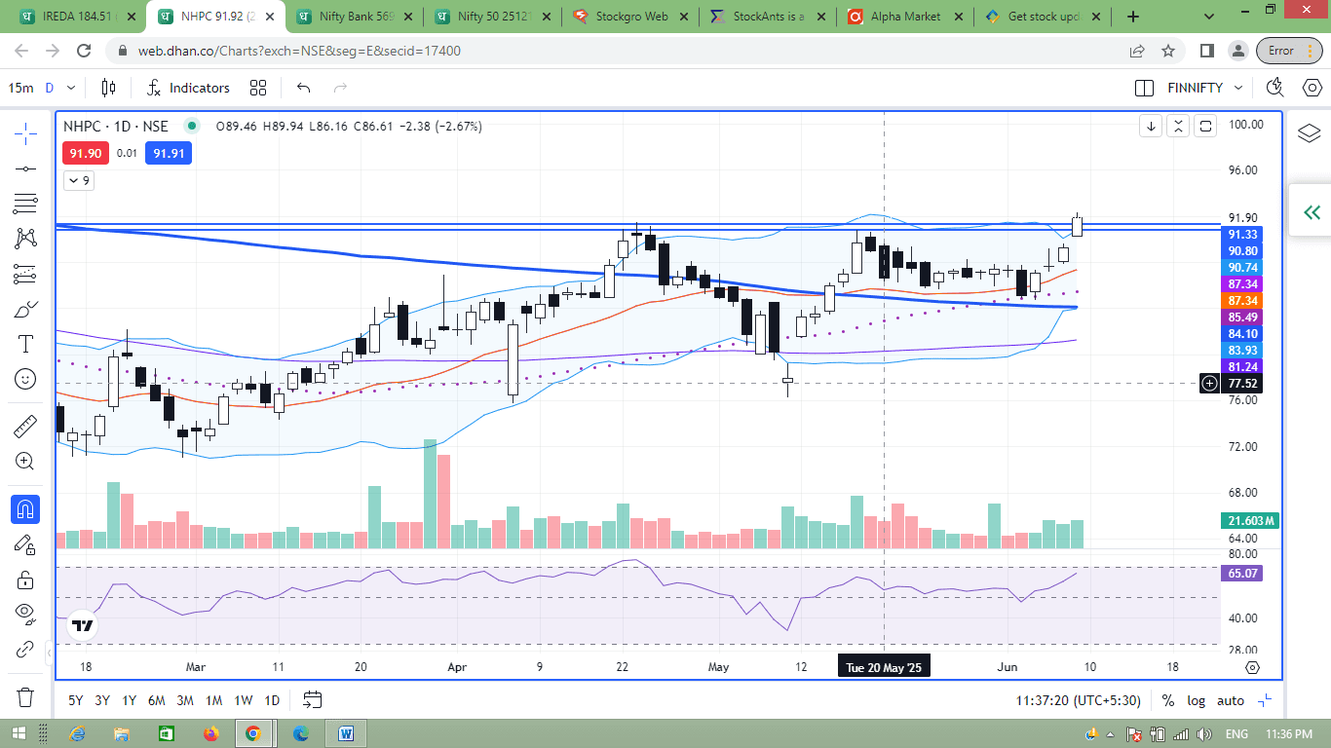Click the link drawings chain icon
Image resolution: width=1331 pixels, height=748 pixels.
click(x=25, y=650)
